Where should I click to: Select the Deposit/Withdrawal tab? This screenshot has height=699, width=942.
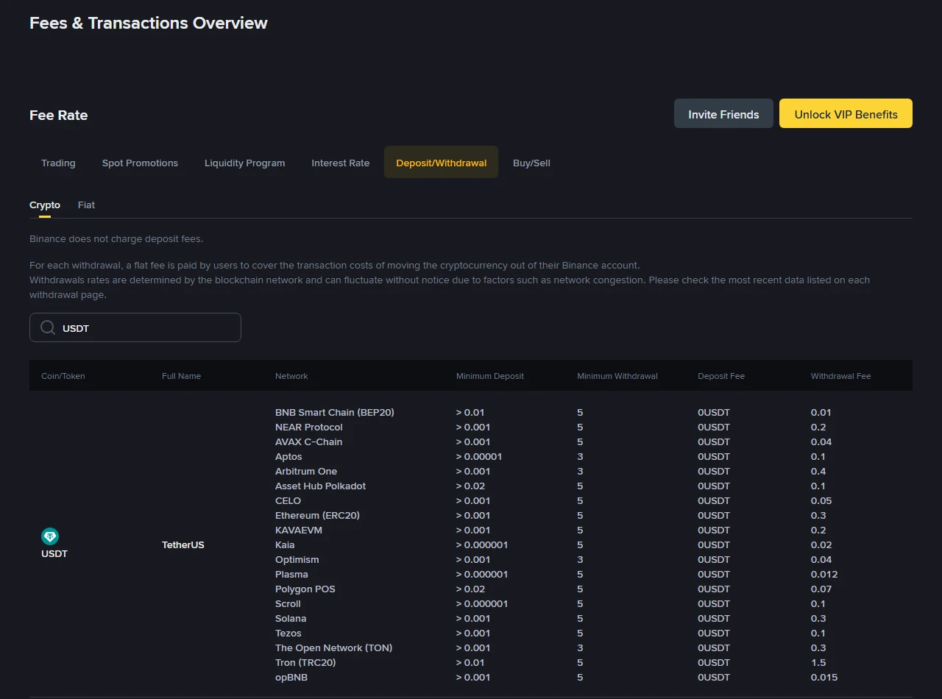[441, 163]
